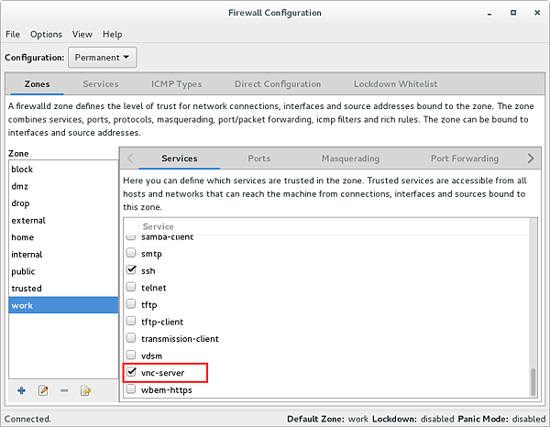Open the Direct Configuration tab
This screenshot has height=427, width=550.
click(278, 84)
